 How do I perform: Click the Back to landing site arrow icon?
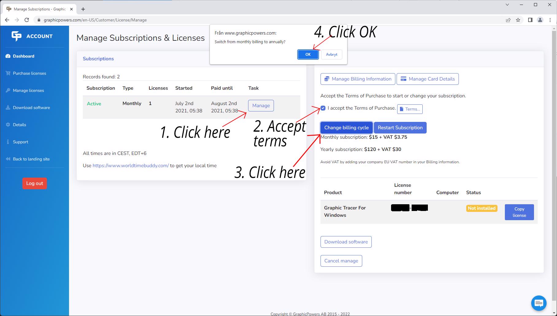[x=8, y=159]
